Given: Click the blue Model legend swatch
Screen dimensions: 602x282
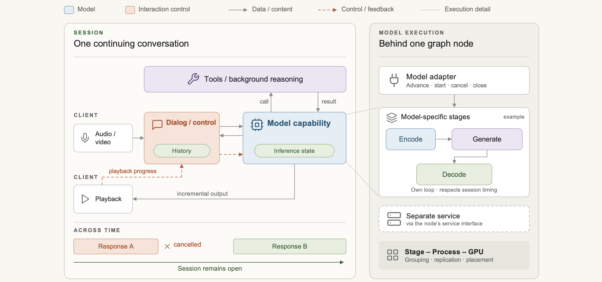Looking at the screenshot, I should [69, 10].
